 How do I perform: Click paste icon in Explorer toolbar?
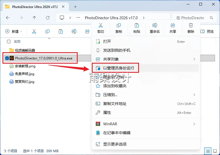tap(60, 31)
